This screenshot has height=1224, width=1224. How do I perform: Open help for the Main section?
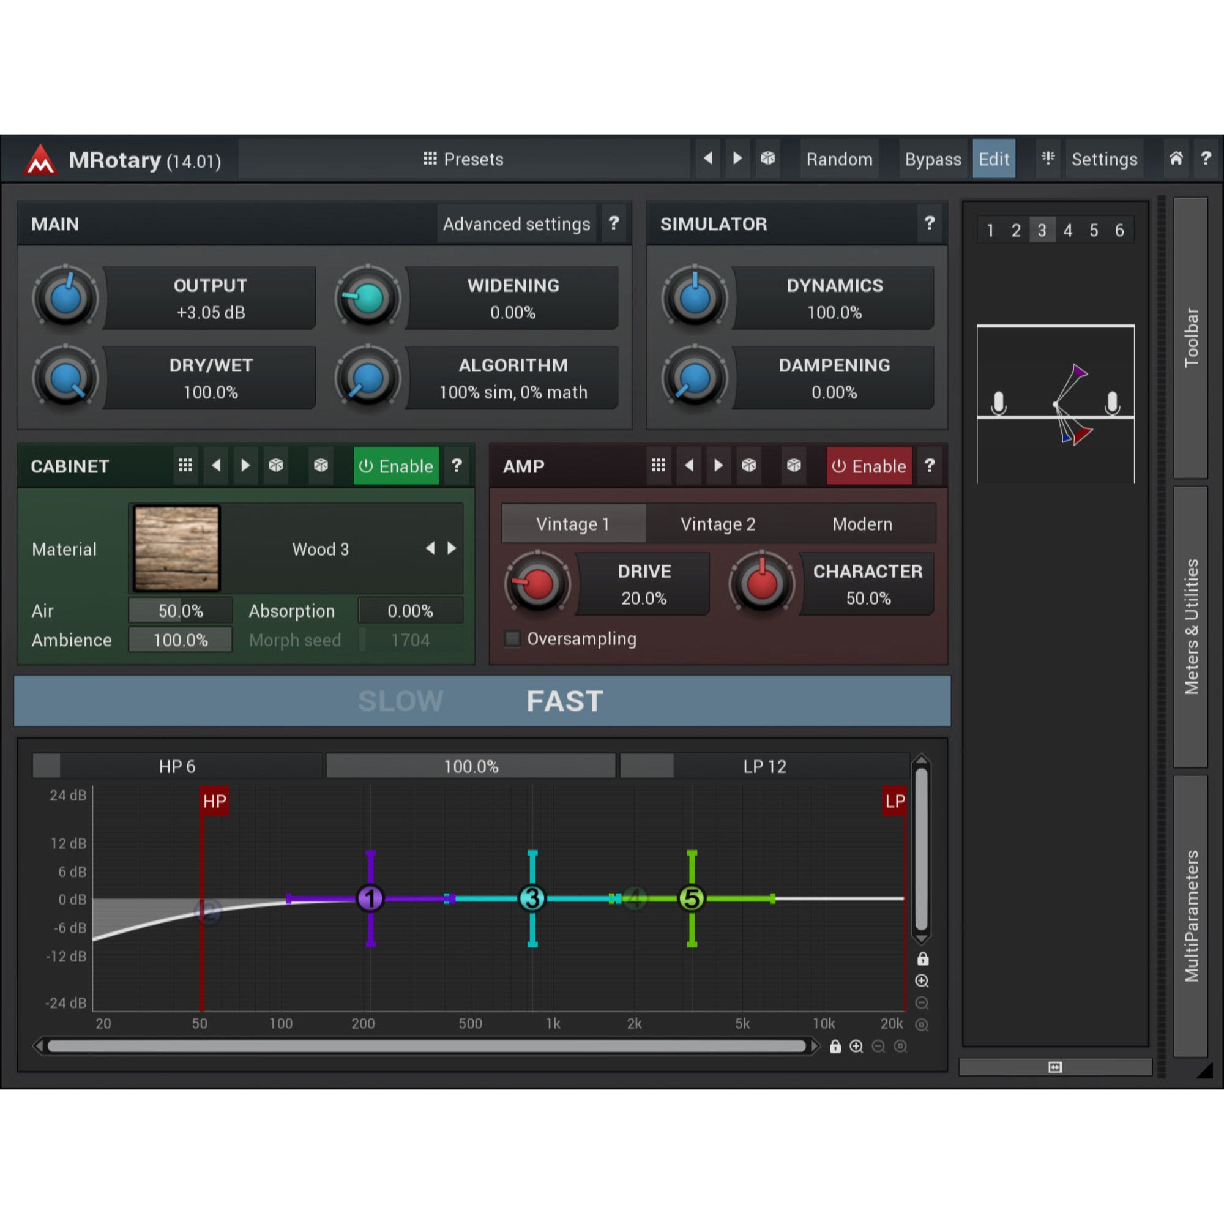pyautogui.click(x=613, y=223)
